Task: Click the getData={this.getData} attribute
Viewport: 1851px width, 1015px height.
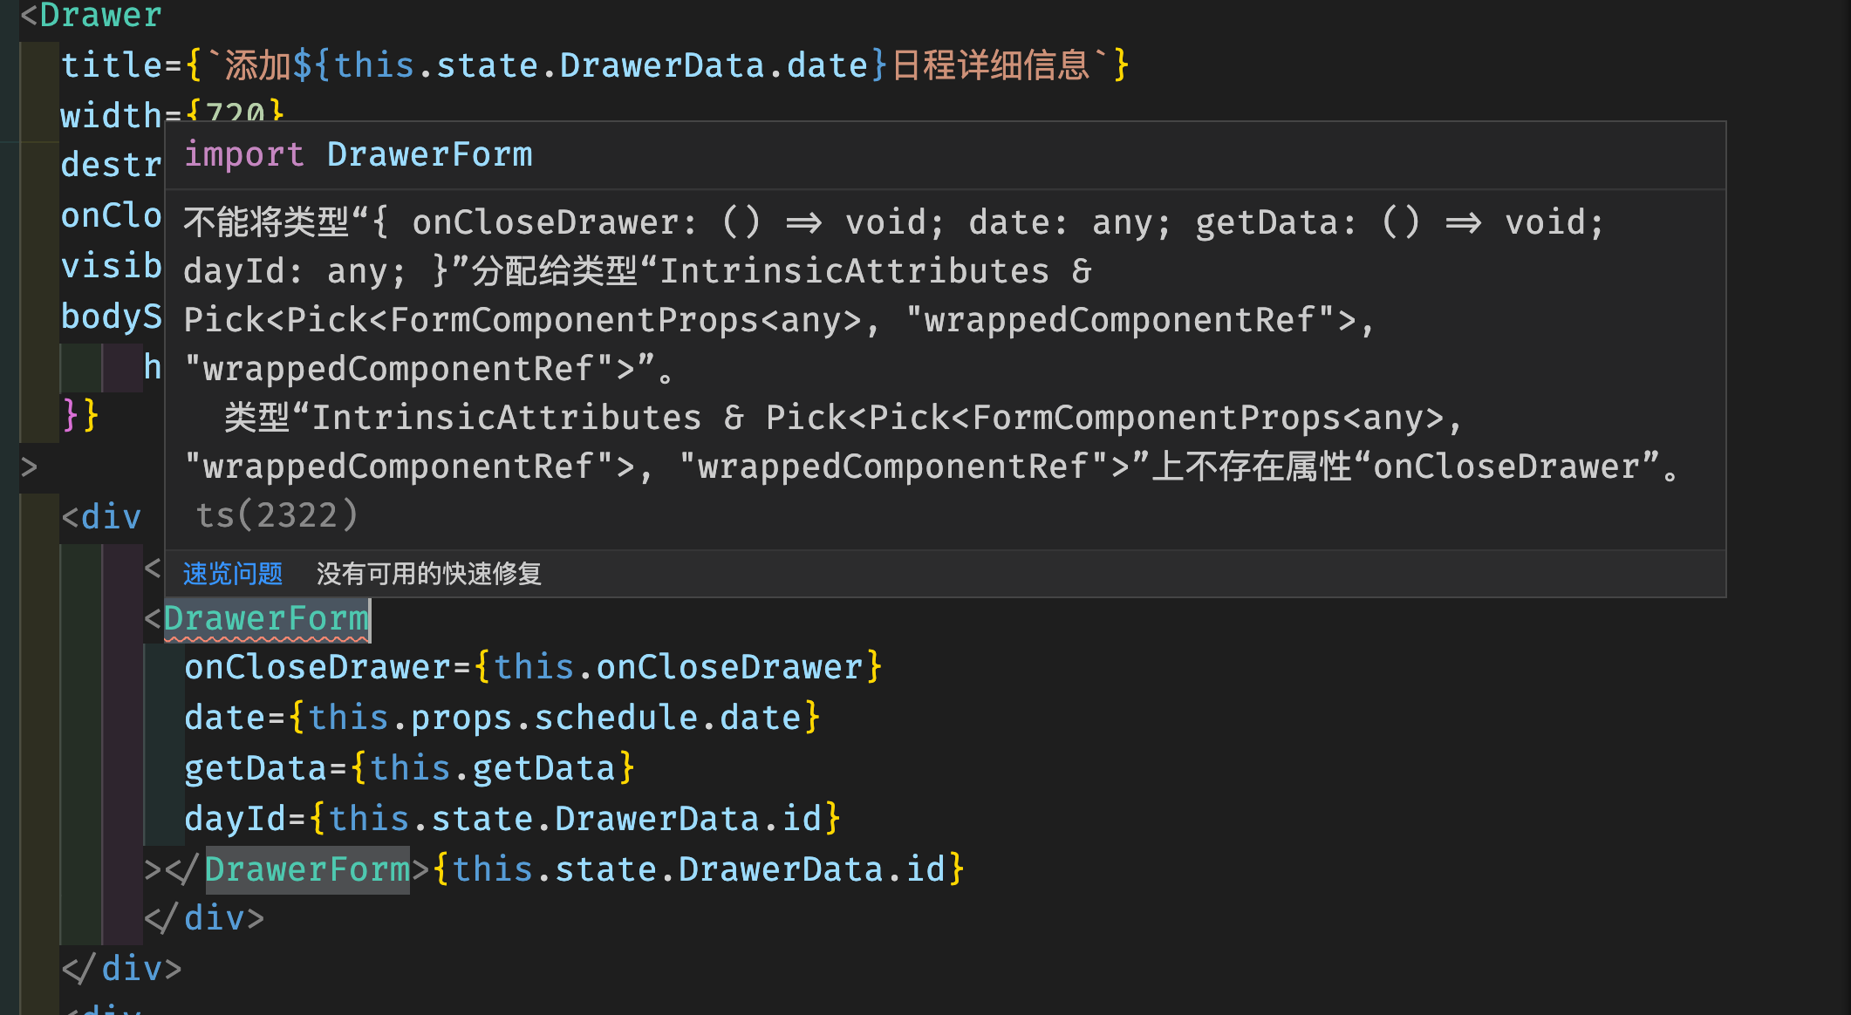Action: tap(409, 768)
